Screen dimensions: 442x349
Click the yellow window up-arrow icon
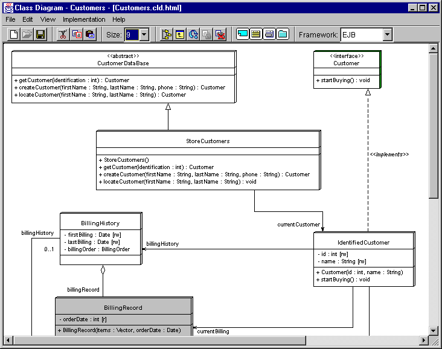(x=180, y=34)
